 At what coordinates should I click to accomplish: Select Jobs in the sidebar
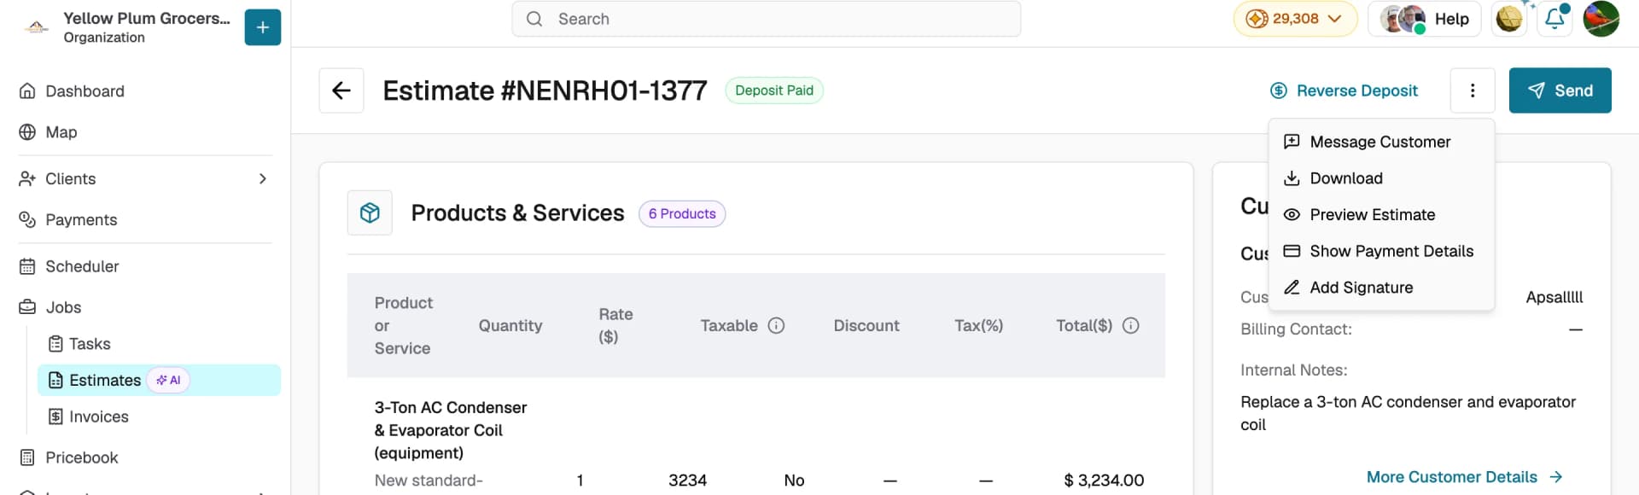click(63, 307)
